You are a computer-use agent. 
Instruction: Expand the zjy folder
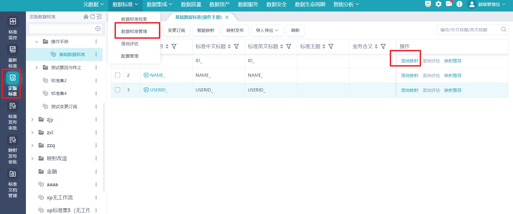tap(32, 120)
